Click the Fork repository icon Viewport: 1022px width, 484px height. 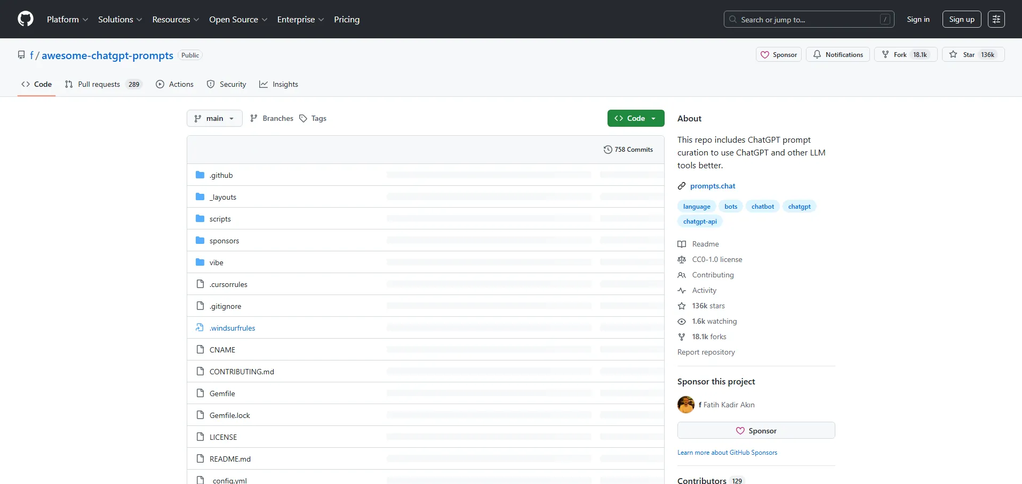click(886, 55)
